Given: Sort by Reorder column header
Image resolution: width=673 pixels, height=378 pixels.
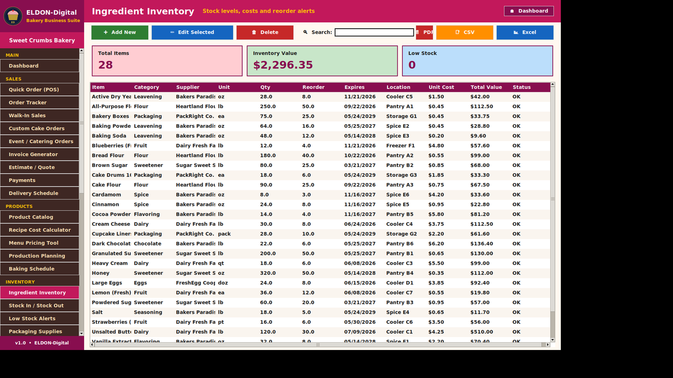Looking at the screenshot, I should (322, 87).
